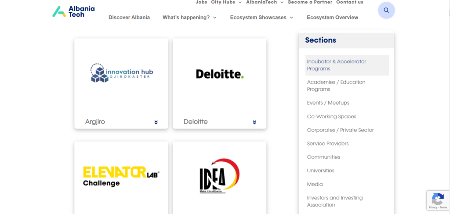
Task: Click the search magnifier icon
Action: pos(386,11)
